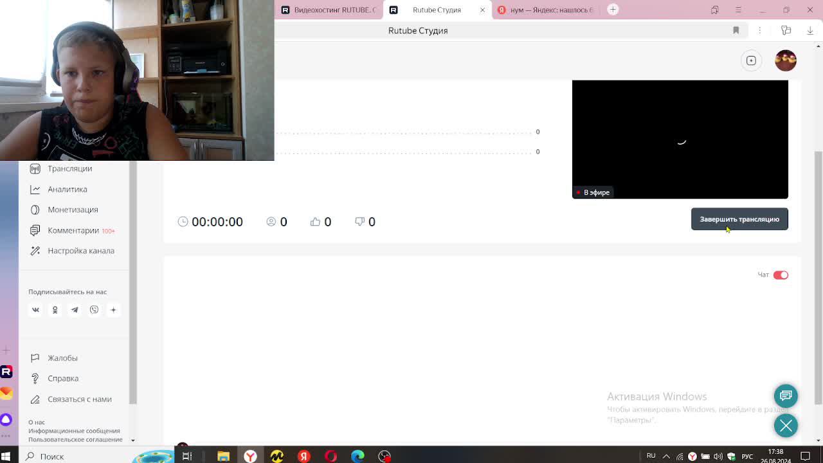Open the Аналитика sidebar item
The height and width of the screenshot is (463, 823).
(68, 189)
